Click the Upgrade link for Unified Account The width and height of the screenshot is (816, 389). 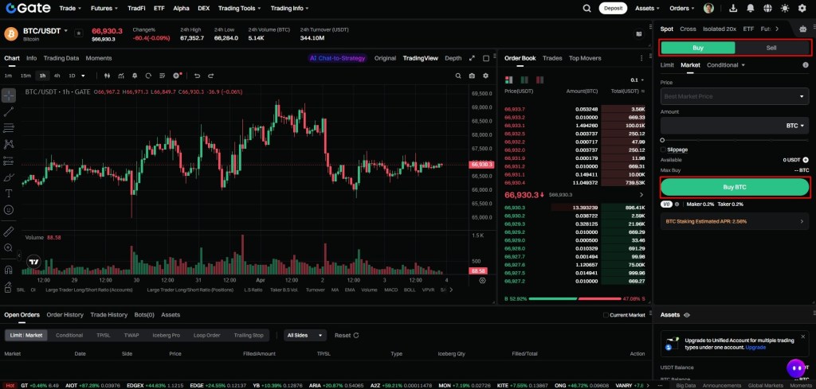(x=754, y=347)
